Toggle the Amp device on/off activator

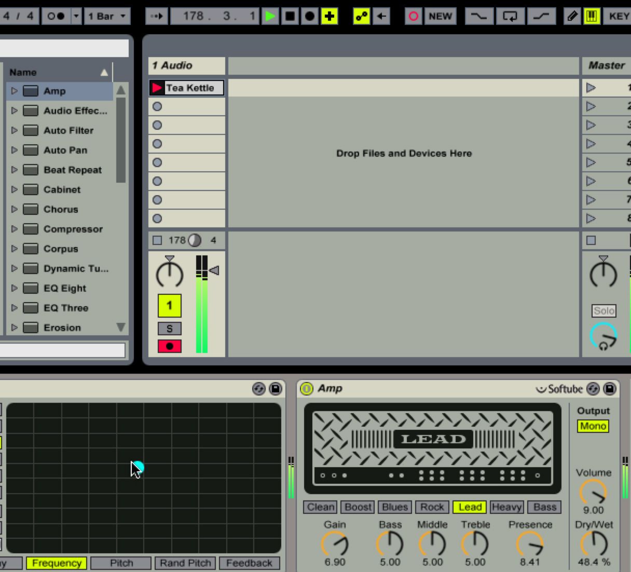[307, 388]
